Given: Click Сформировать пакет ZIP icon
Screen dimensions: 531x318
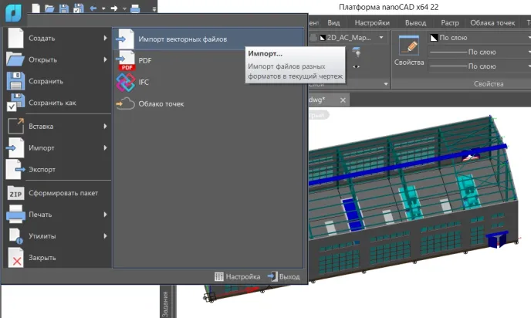Looking at the screenshot, I should pos(16,193).
